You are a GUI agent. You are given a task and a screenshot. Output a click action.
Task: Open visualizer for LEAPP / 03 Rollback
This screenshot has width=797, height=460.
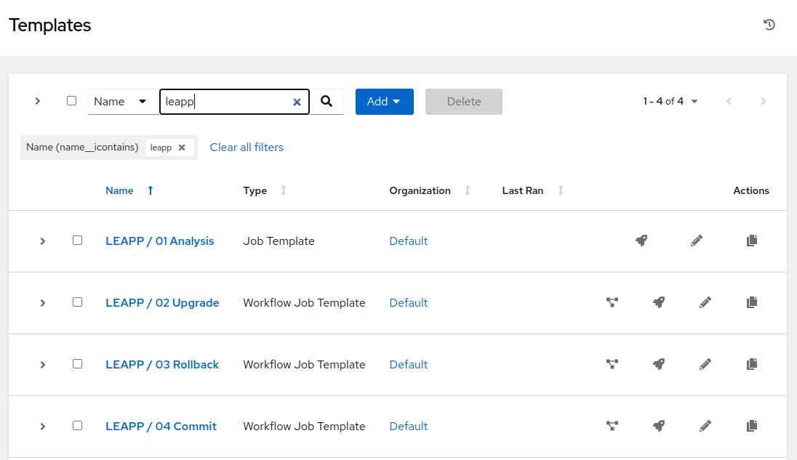pos(612,364)
